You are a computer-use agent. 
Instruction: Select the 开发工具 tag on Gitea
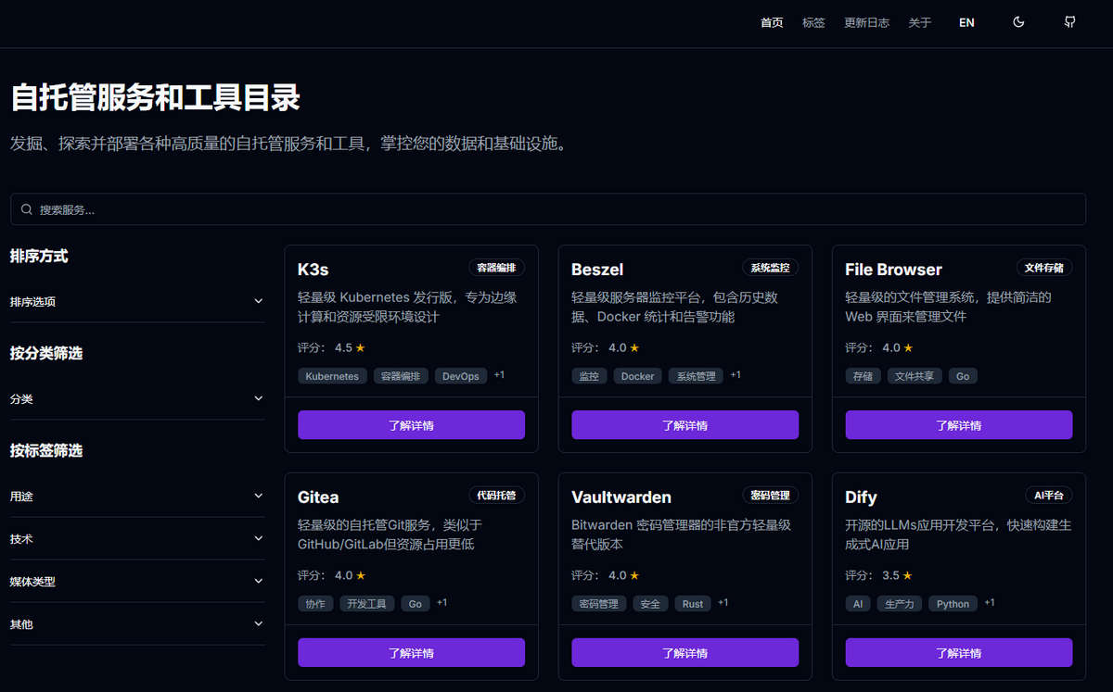(366, 604)
